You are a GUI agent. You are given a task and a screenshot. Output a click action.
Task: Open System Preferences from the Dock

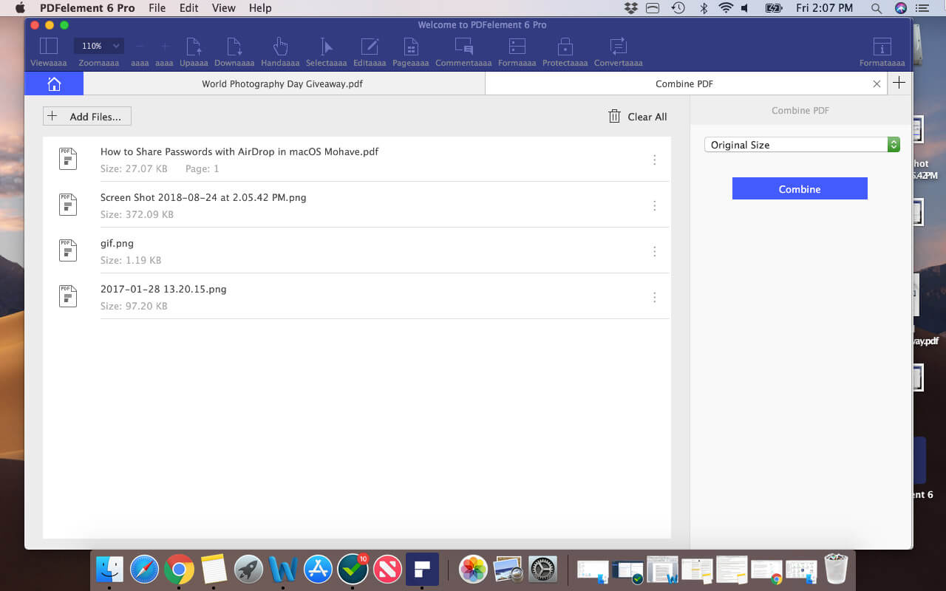543,570
